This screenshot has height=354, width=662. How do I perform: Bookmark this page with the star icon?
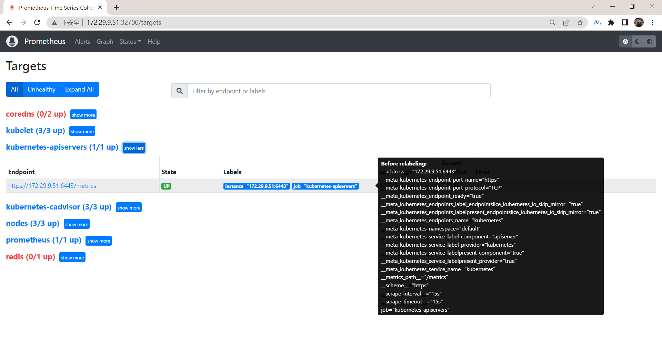click(580, 22)
